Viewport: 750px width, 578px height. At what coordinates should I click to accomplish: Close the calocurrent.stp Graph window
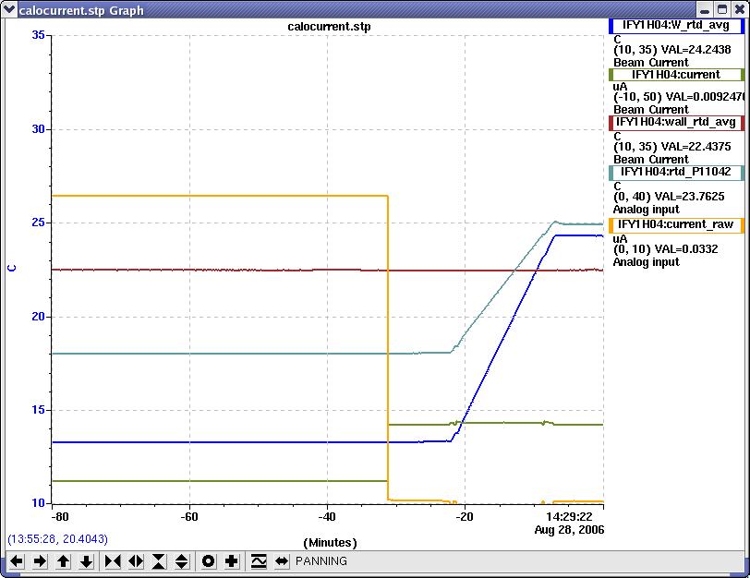739,9
